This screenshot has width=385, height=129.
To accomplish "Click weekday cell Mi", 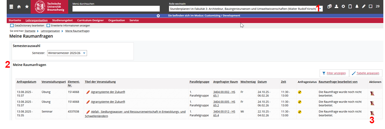I will (242, 112).
